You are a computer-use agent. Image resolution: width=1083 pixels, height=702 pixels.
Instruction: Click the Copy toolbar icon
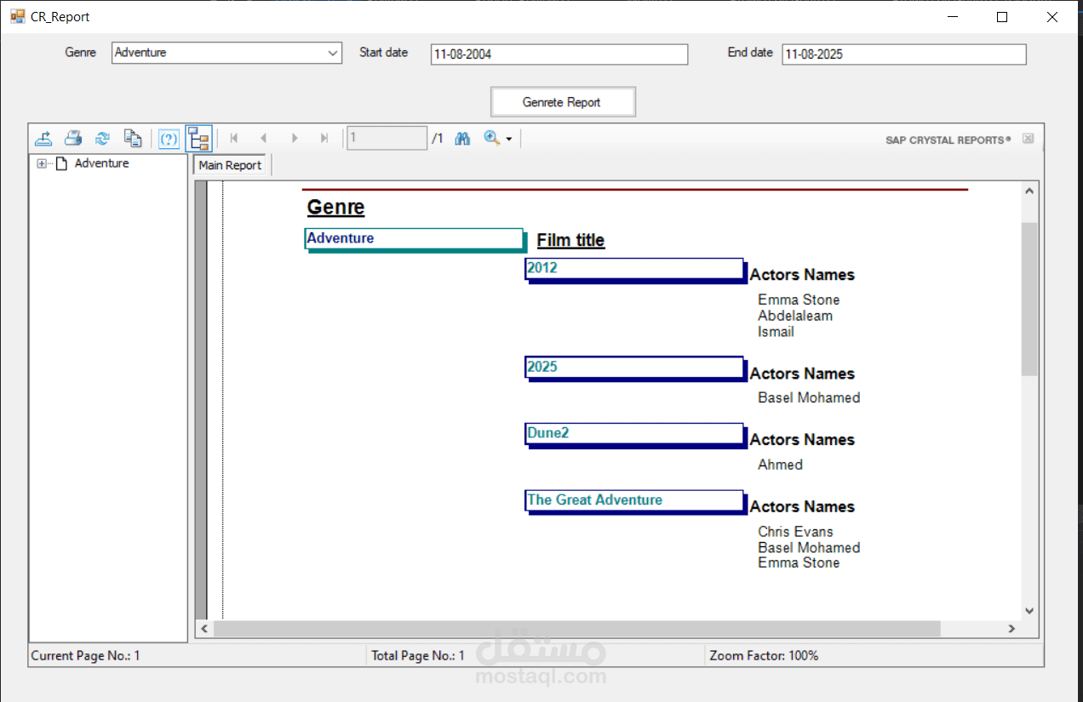[132, 138]
